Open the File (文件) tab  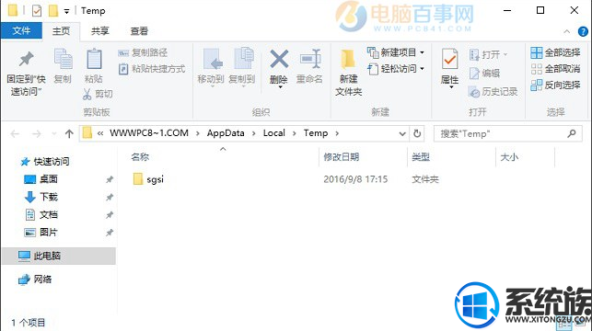tap(21, 30)
